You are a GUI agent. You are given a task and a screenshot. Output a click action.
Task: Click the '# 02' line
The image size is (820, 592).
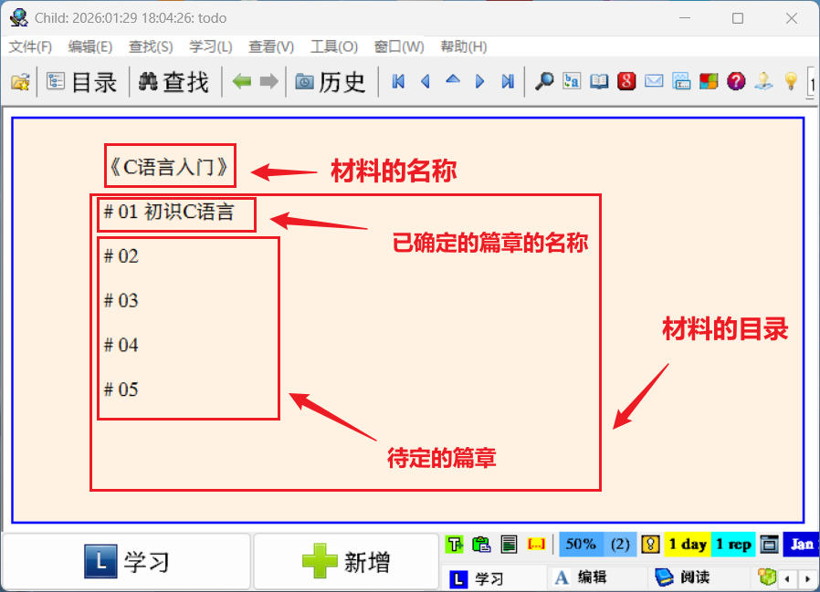121,256
